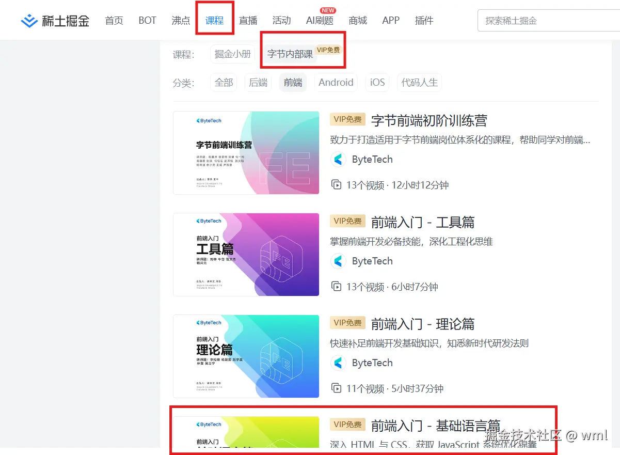
Task: Click the 分类: filter label
Action: click(183, 83)
